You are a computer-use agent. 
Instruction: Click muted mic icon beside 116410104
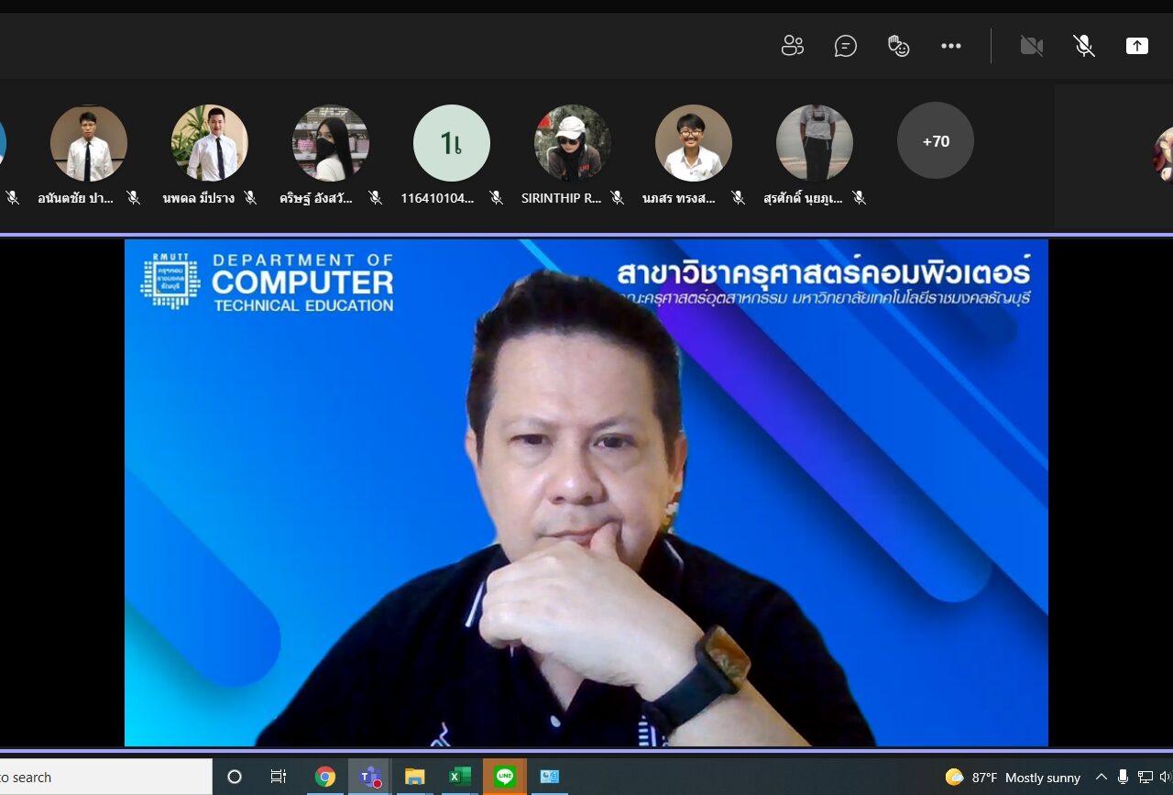tap(496, 197)
